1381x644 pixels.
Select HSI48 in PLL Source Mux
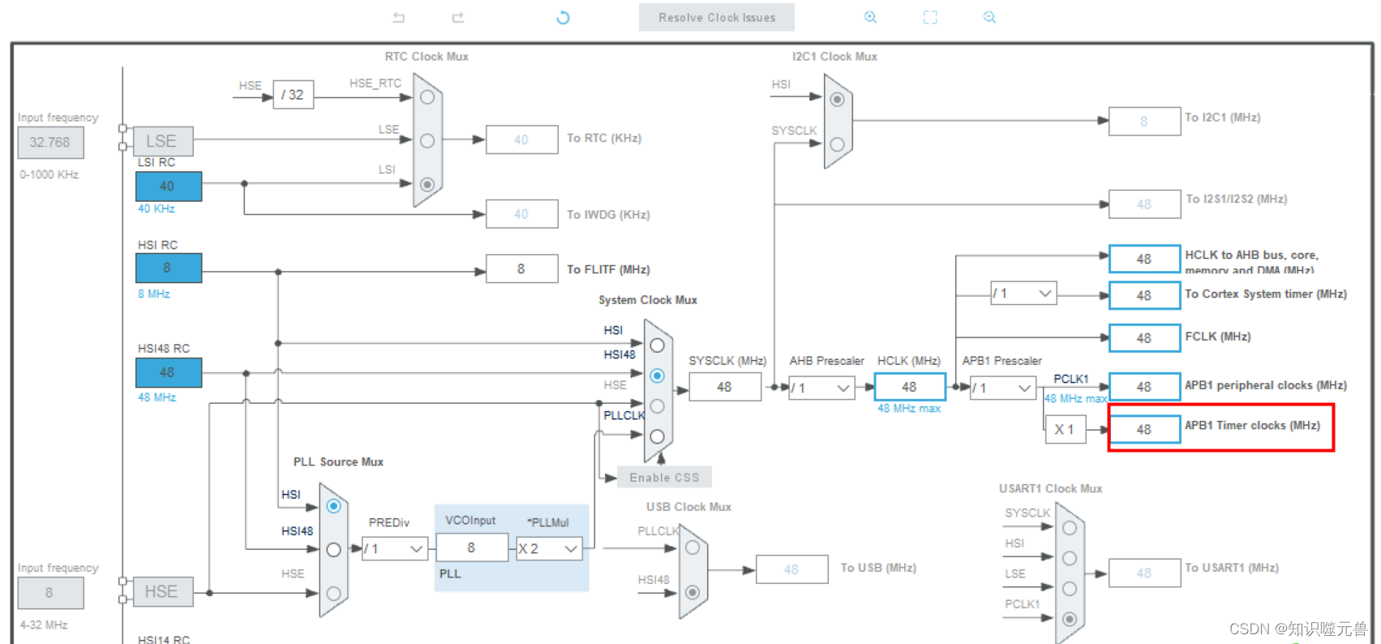[333, 550]
